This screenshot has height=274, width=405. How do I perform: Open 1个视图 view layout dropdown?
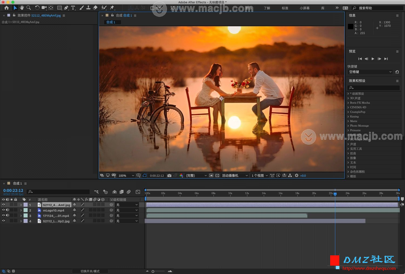260,176
